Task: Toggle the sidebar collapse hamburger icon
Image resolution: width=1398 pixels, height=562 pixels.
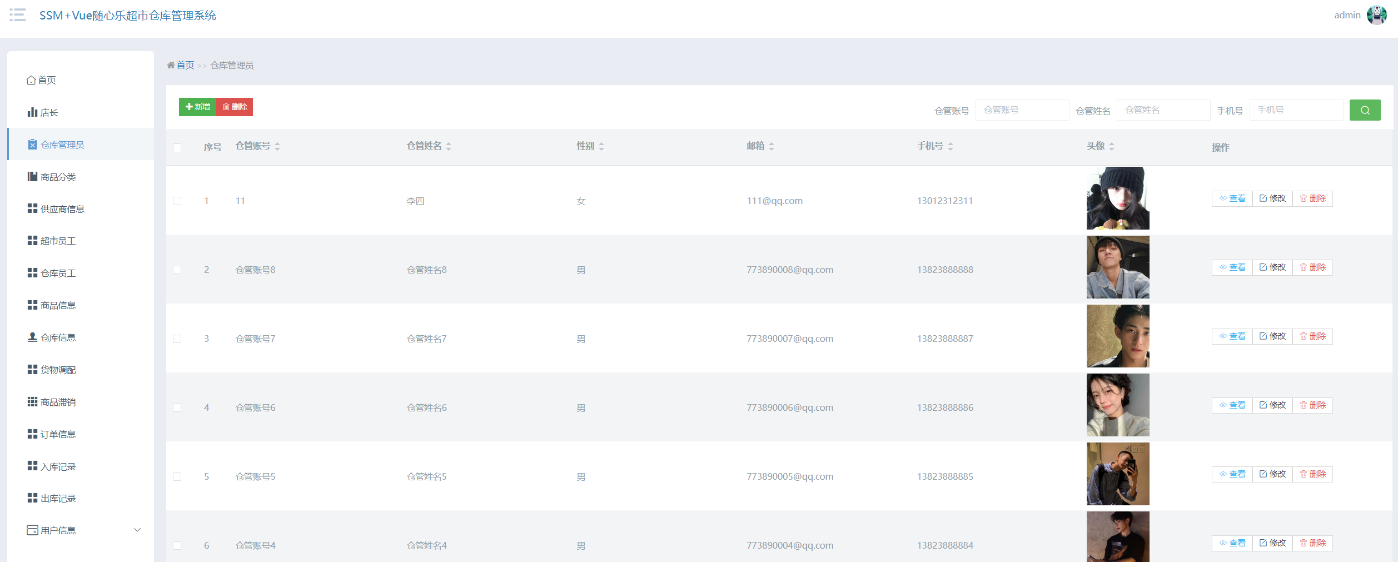Action: (x=18, y=15)
